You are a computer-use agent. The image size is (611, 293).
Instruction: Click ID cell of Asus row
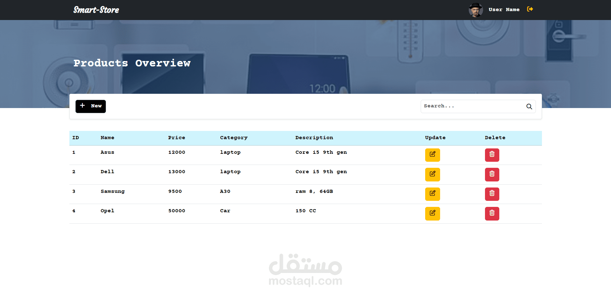pyautogui.click(x=74, y=152)
